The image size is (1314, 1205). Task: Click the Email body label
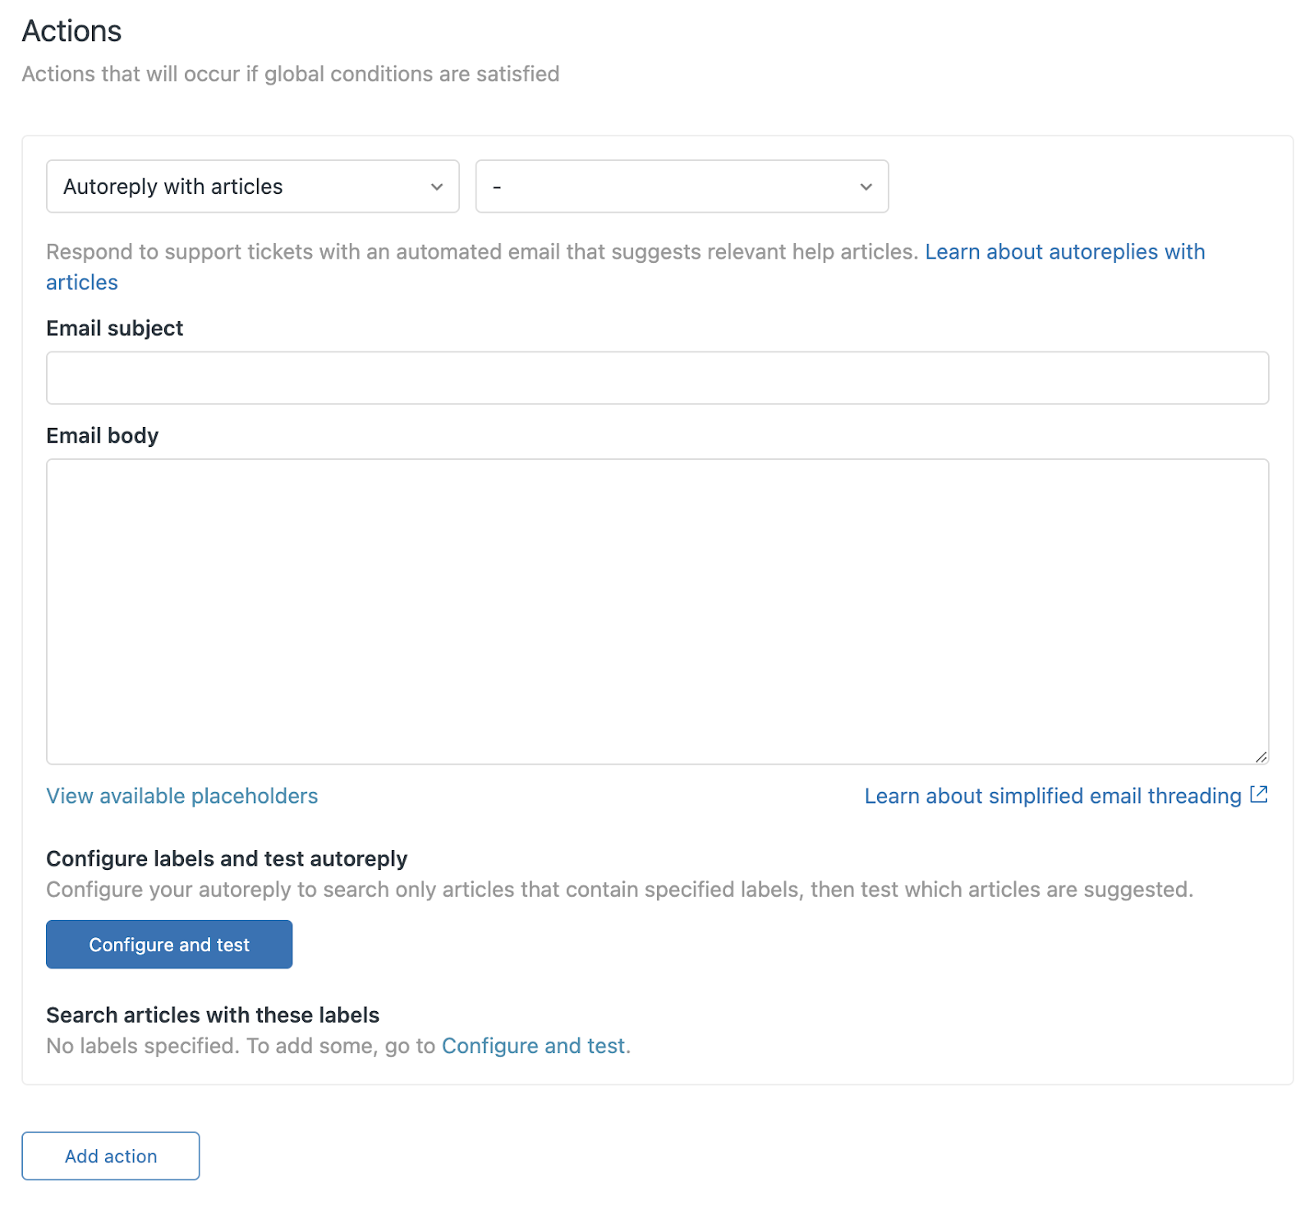point(102,435)
